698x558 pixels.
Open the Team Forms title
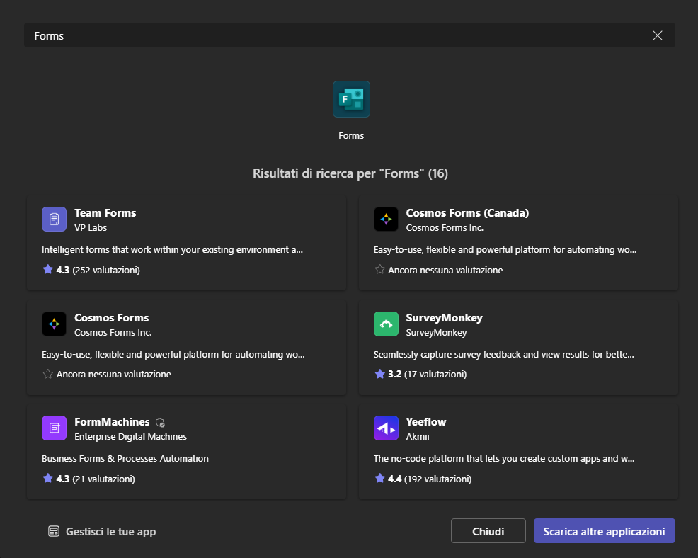[x=105, y=213]
